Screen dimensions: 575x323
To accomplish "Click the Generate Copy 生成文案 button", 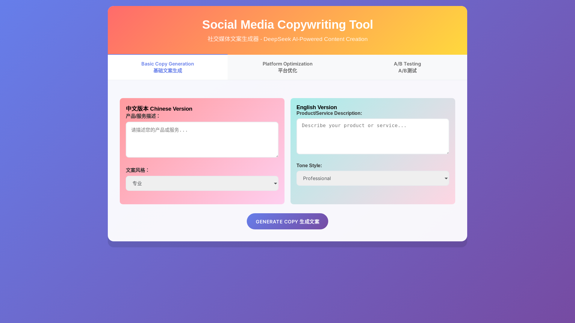I will pos(287,221).
